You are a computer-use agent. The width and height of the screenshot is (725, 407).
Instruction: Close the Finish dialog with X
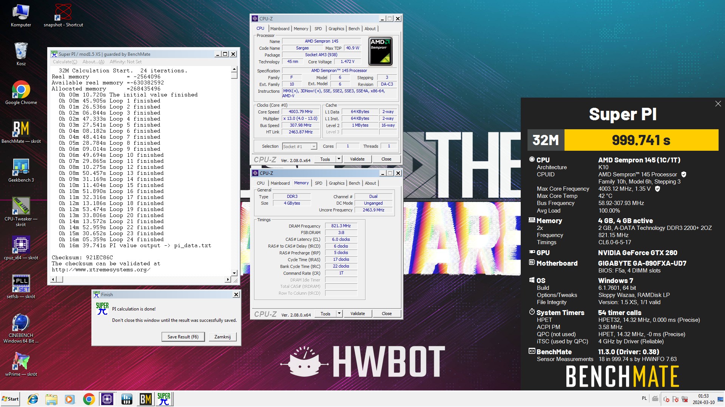coord(236,295)
